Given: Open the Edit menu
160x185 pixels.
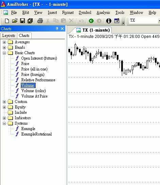Looking at the screenshot, I should [x=26, y=13].
